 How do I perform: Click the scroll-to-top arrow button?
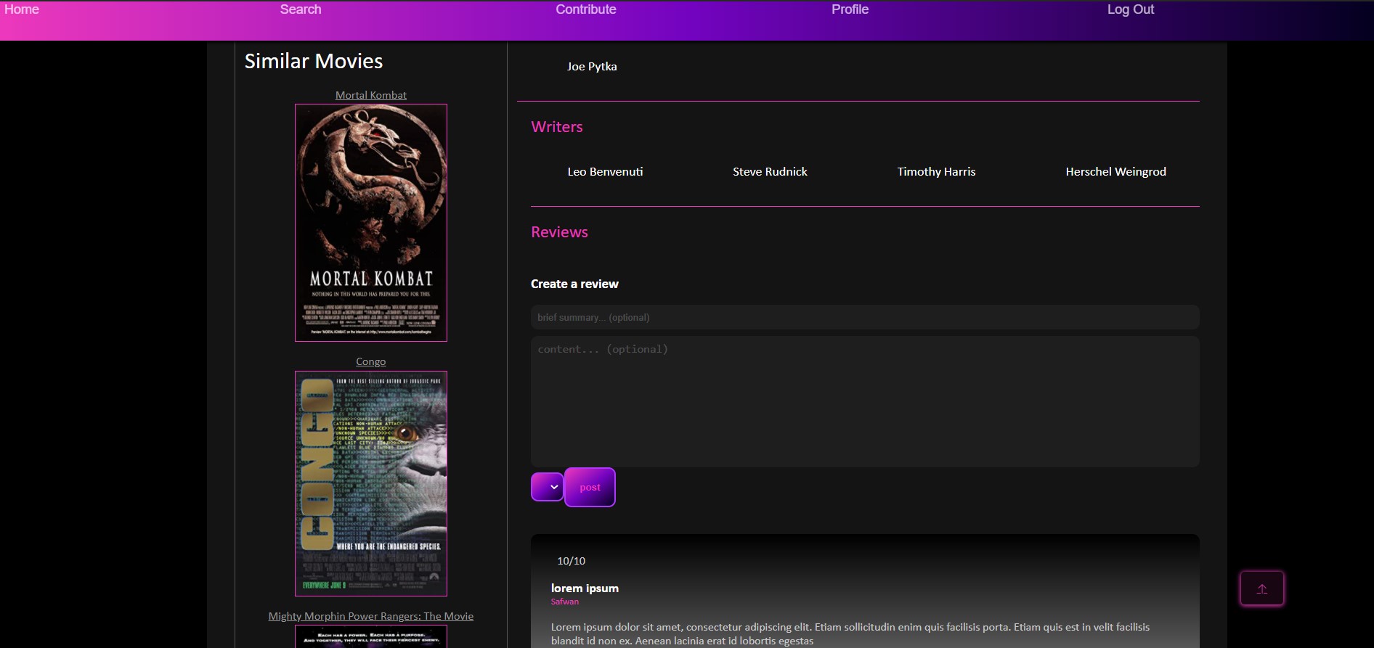coord(1262,588)
